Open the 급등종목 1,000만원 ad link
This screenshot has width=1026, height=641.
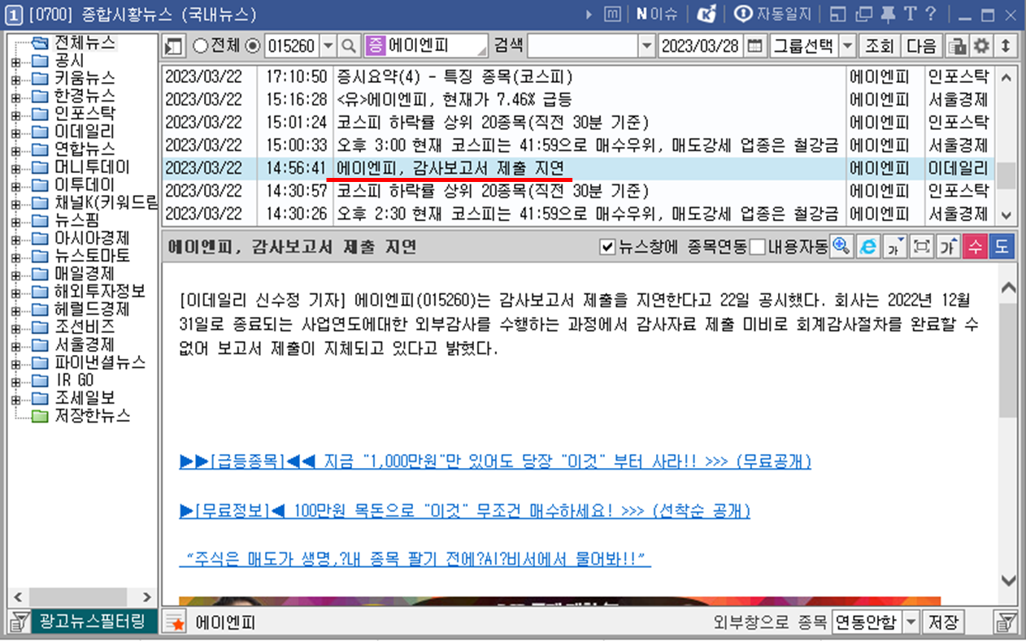495,461
